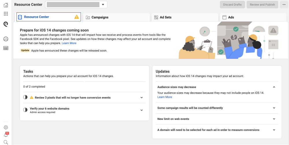Image resolution: width=289 pixels, height=145 pixels.
Task: Open the table view icon in sidebar
Action: (x=6, y=48)
